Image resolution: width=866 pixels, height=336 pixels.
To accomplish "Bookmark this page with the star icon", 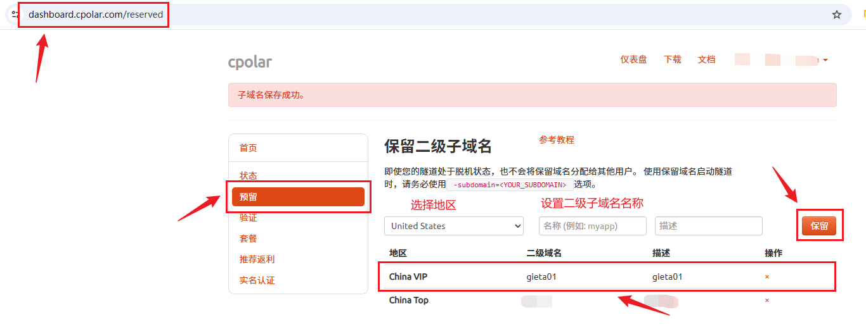I will (837, 15).
